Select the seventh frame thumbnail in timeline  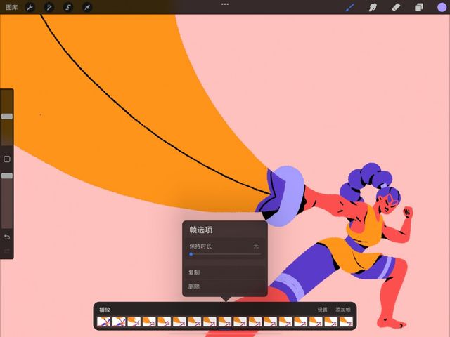[195, 322]
